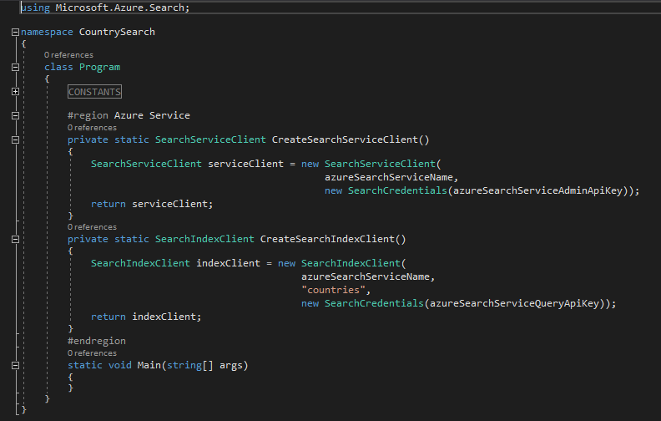The height and width of the screenshot is (421, 661).
Task: Select the azureSearchServiceQueryApiKey argument
Action: (x=515, y=303)
